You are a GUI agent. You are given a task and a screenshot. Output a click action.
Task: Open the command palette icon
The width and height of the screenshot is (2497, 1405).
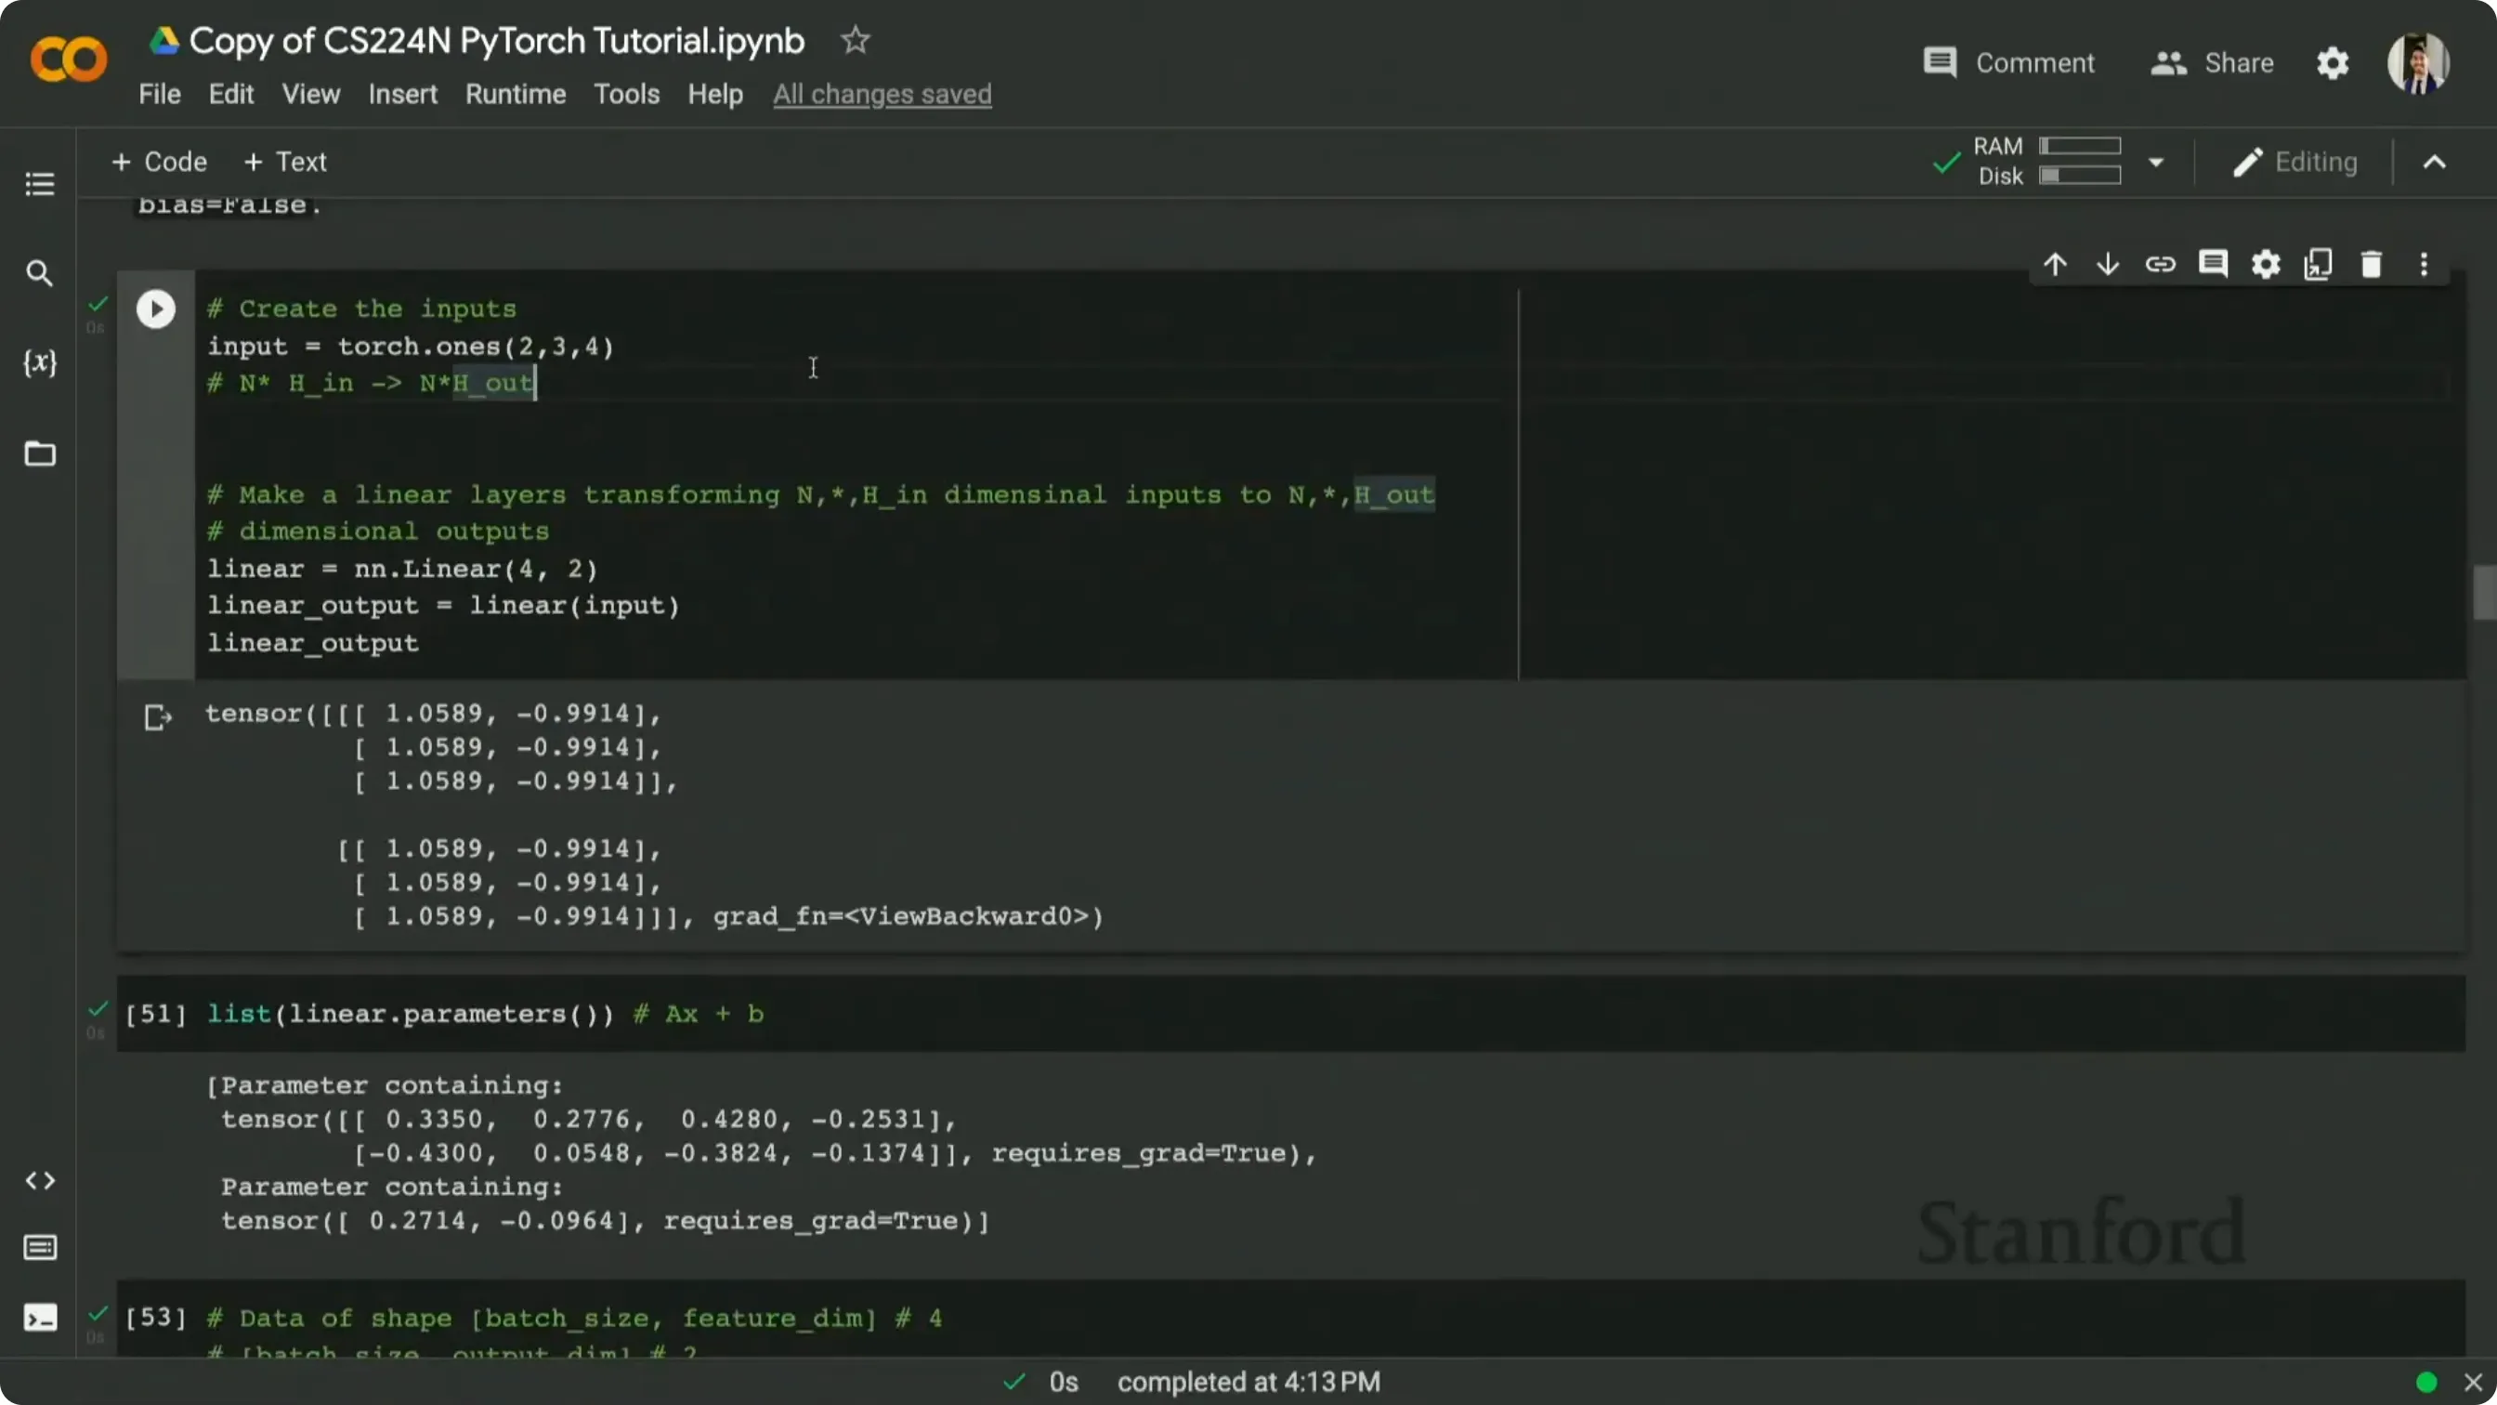click(x=40, y=1247)
